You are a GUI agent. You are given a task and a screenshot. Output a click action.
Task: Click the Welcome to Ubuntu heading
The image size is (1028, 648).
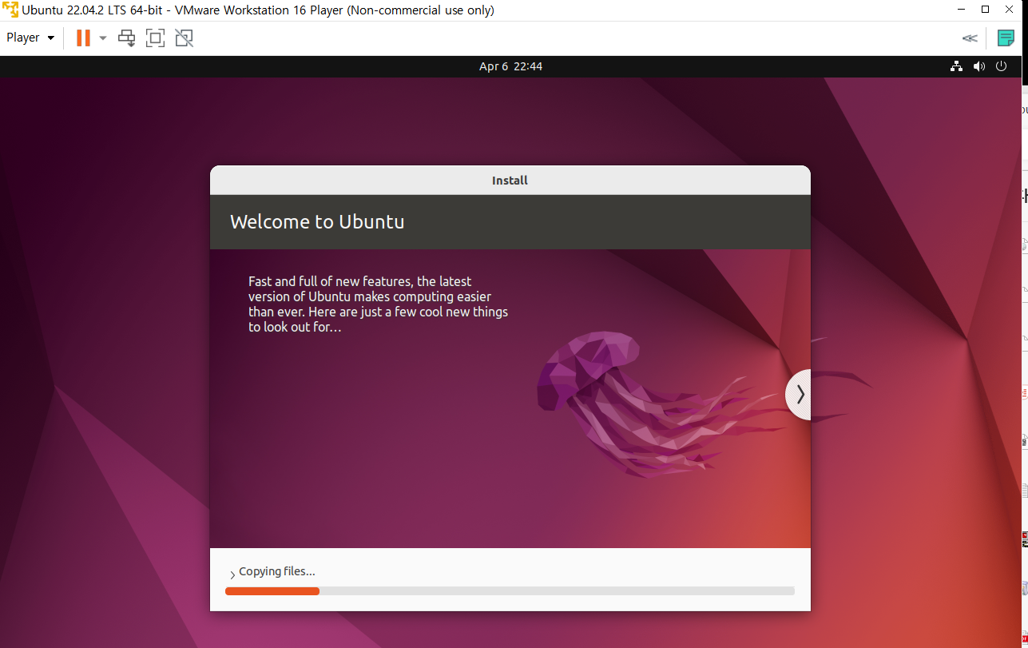pos(317,221)
